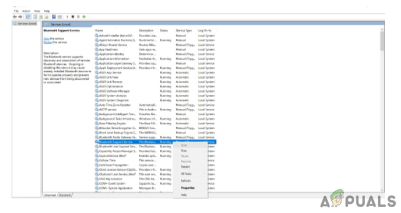
Task: Open the blue Help toolbar icon
Action: (x=54, y=17)
